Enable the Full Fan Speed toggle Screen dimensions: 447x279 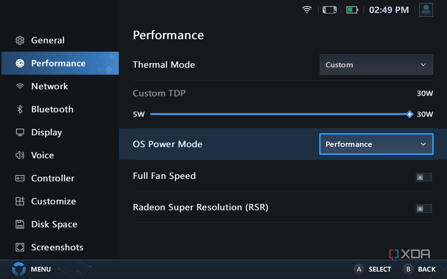(423, 177)
